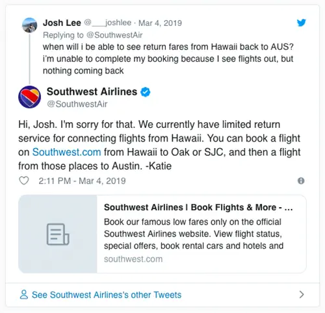Open the 2:11 PM - Mar 4, 2019 timestamp
The image size is (325, 313).
point(82,181)
